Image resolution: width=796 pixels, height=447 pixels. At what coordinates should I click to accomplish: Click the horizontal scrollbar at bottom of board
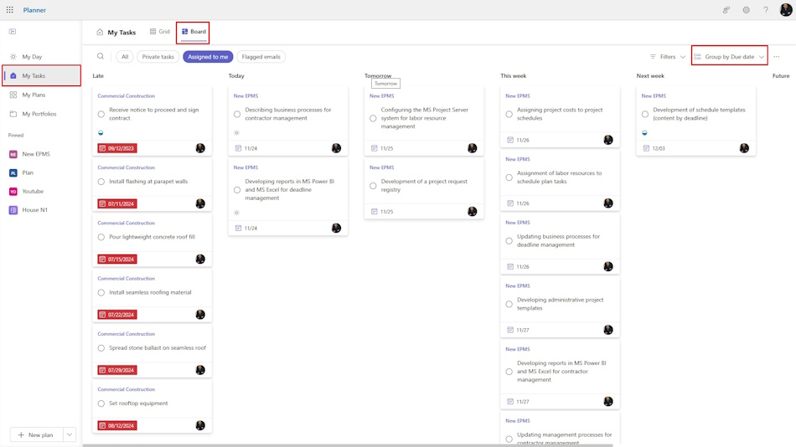(x=349, y=445)
